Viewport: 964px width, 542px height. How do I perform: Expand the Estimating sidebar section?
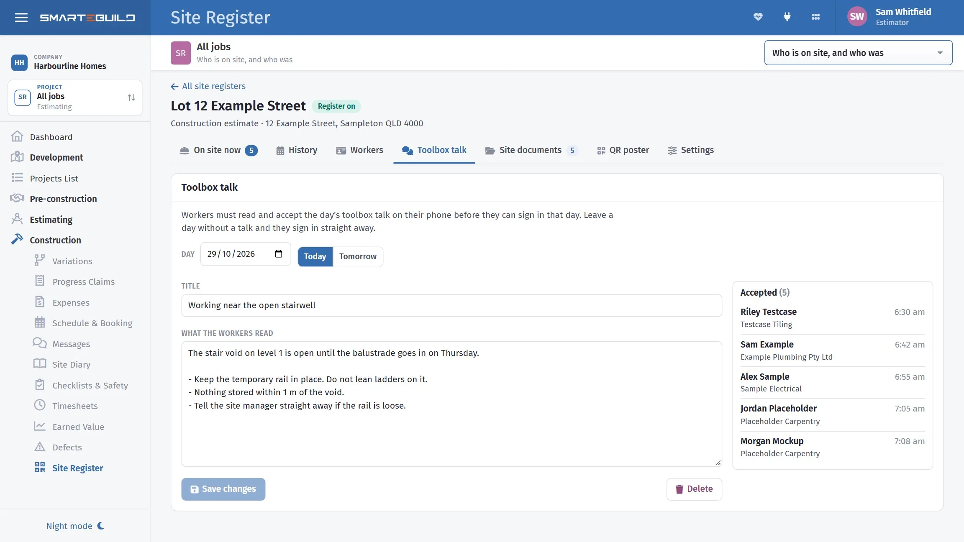pyautogui.click(x=51, y=220)
